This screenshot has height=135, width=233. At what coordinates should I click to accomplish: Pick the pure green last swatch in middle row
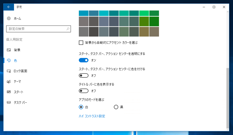(154, 21)
